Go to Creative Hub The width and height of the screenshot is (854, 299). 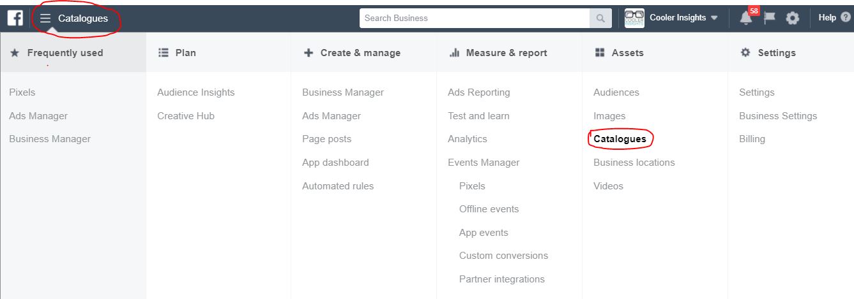[x=186, y=116]
